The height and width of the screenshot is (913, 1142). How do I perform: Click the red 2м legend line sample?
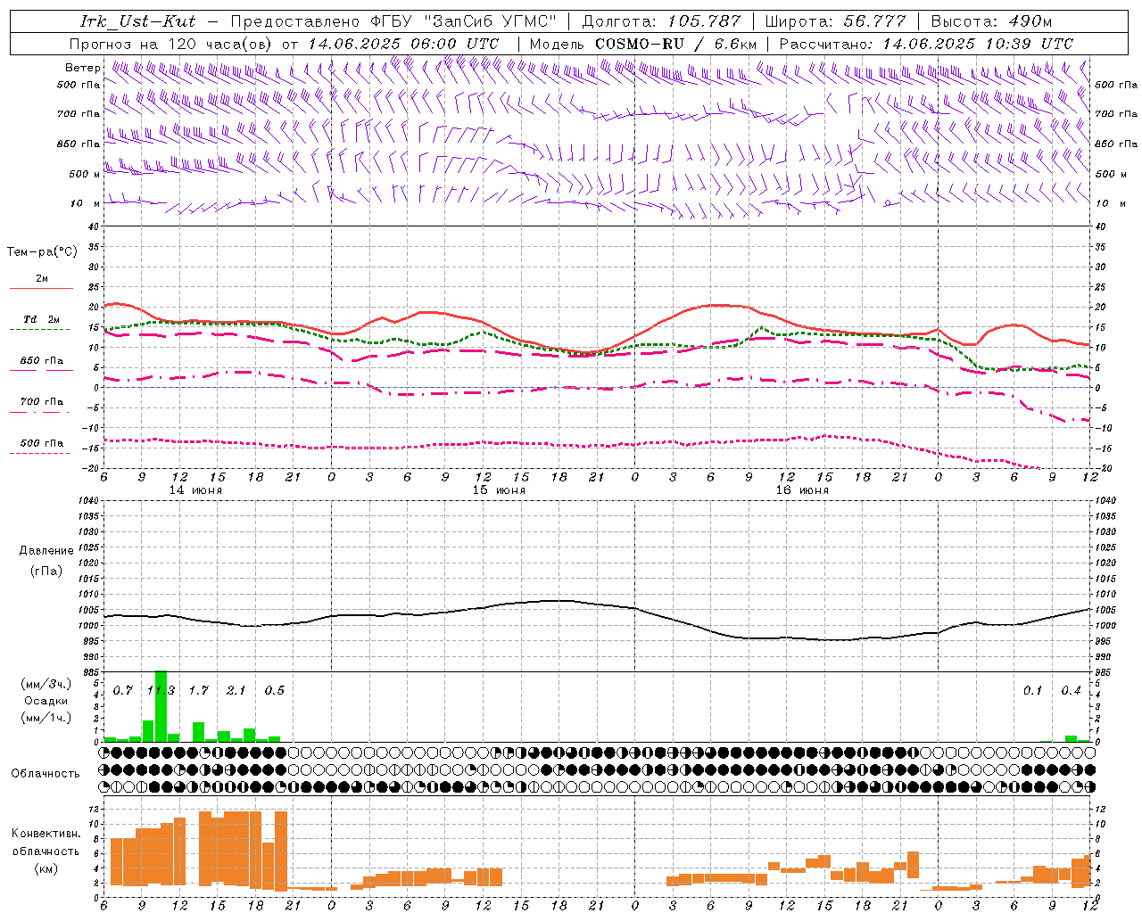pyautogui.click(x=41, y=288)
